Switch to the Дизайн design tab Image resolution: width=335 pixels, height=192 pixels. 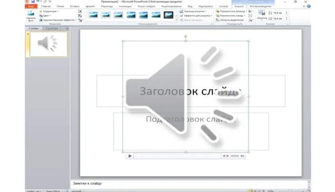pyautogui.click(x=90, y=7)
